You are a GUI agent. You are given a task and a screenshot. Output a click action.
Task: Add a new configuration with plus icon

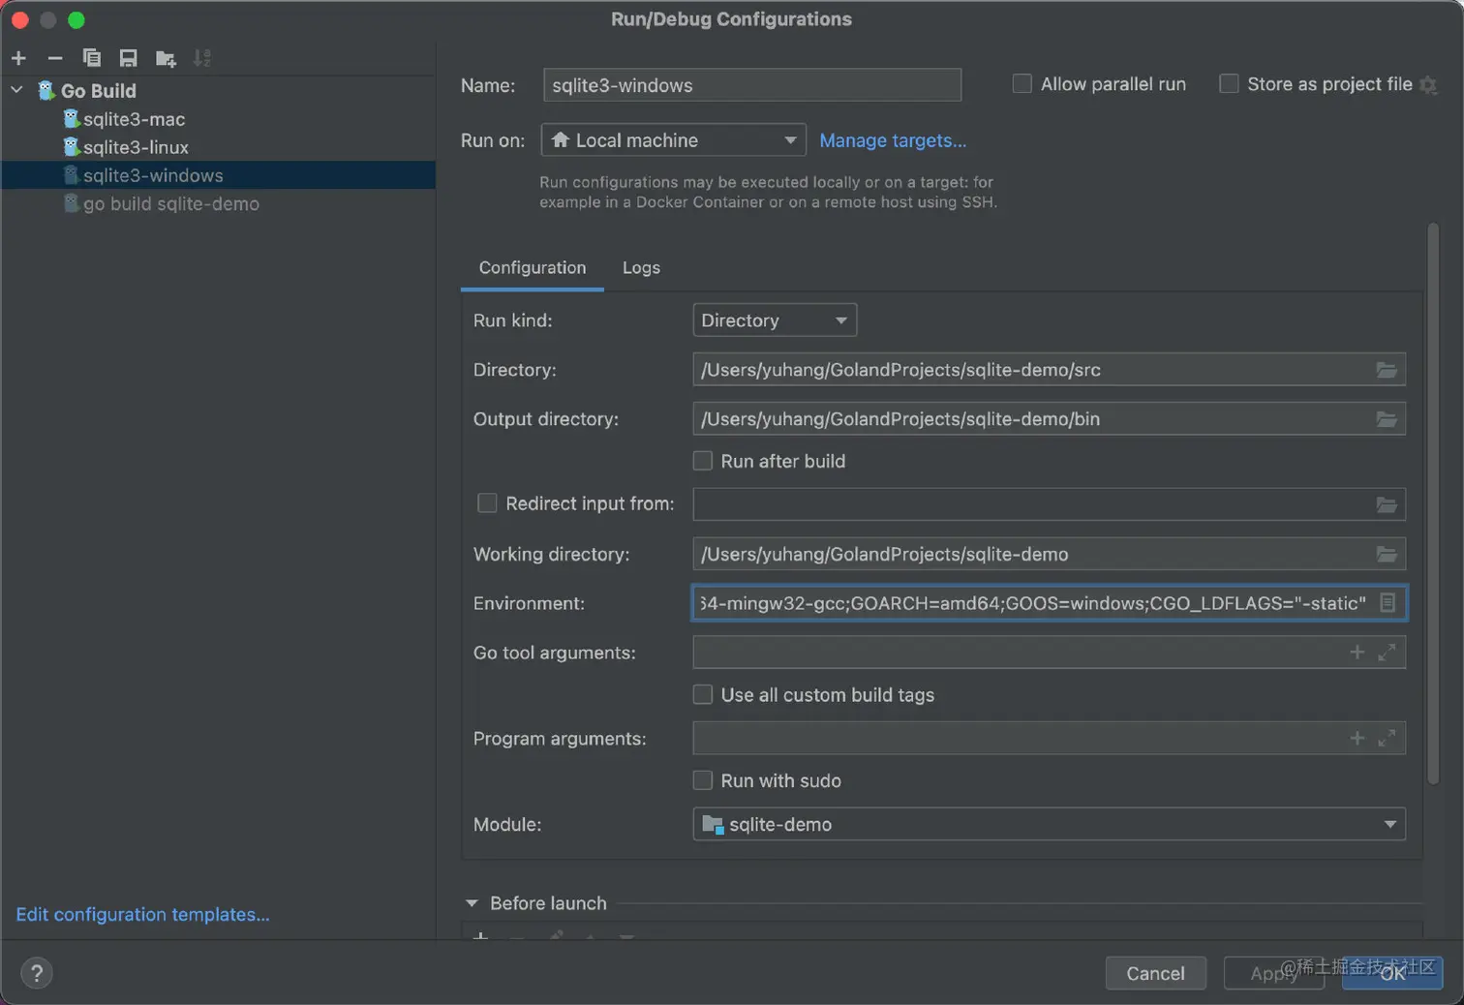pos(18,58)
